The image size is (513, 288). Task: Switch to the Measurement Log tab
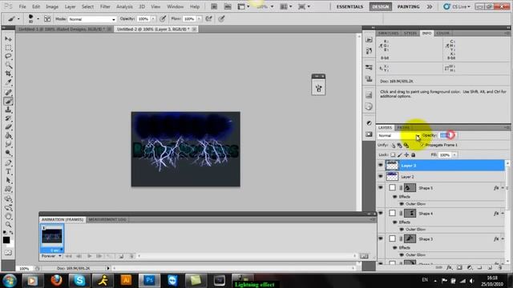(x=107, y=219)
